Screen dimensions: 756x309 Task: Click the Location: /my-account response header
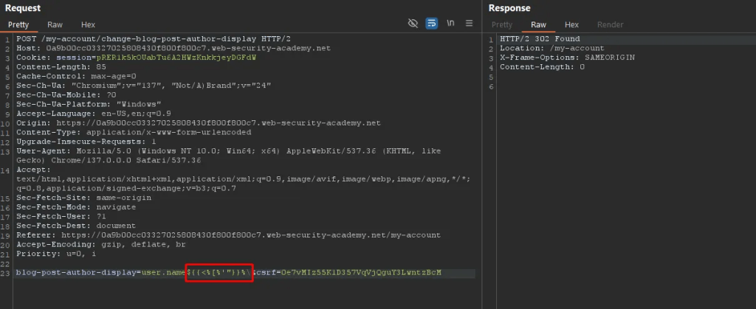coord(531,48)
